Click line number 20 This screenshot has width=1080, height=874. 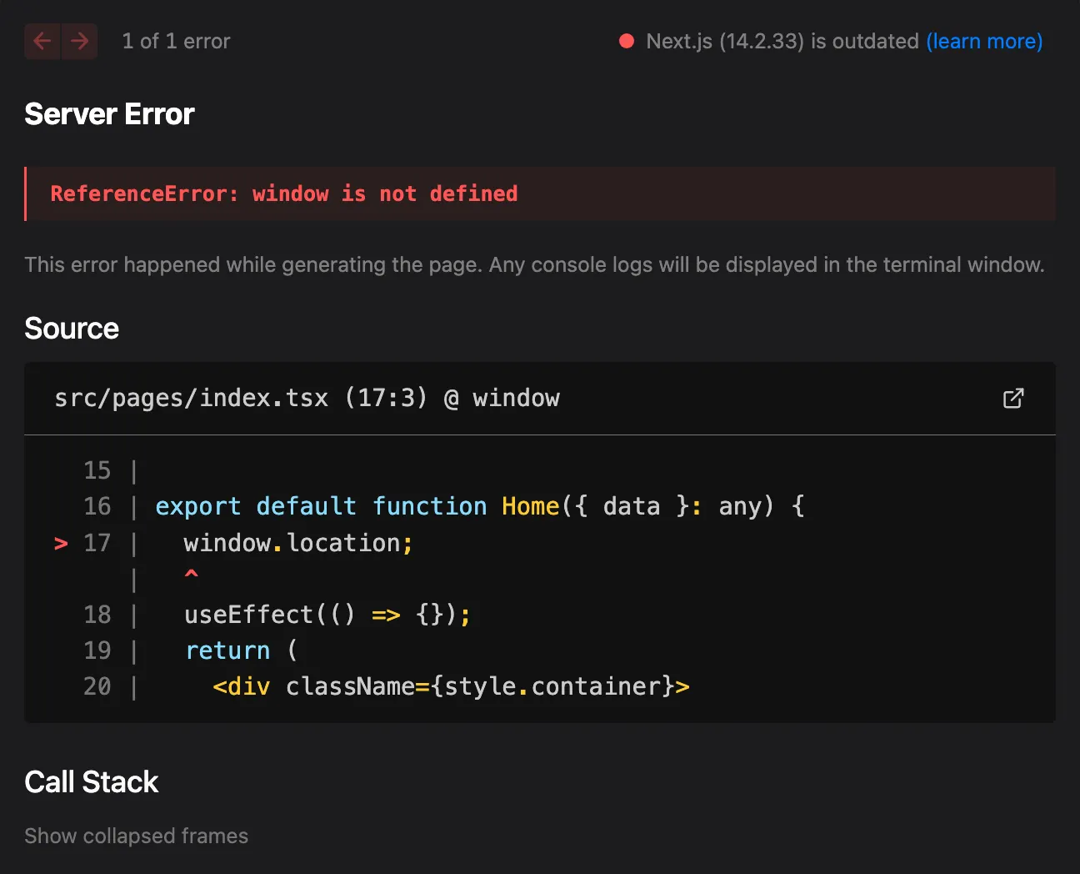(x=97, y=686)
